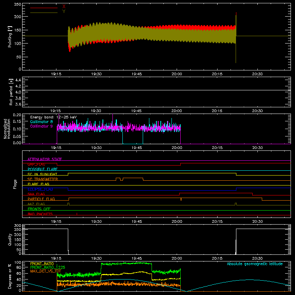Click the 'Pointing' axis title
This screenshot has height=295, width=295.
click(x=10, y=37)
